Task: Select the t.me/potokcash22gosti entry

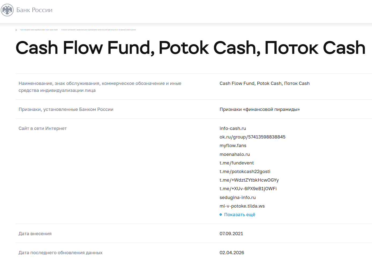Action: pos(245,171)
